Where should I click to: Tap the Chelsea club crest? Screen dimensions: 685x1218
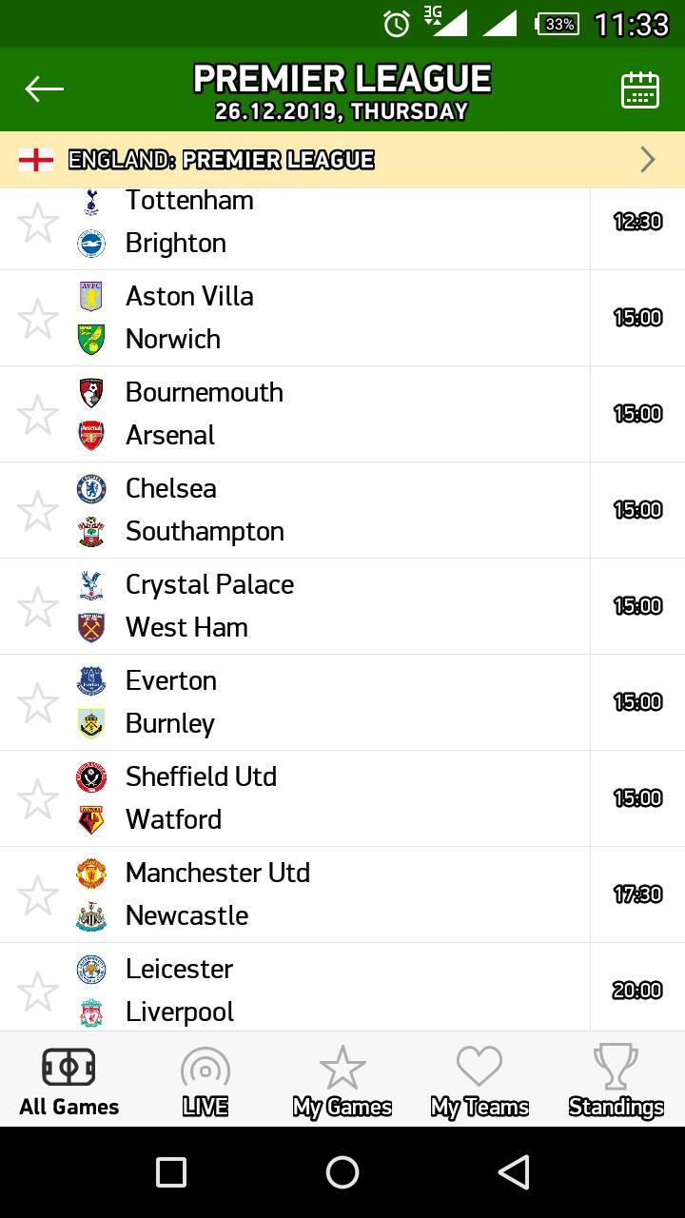(x=91, y=488)
